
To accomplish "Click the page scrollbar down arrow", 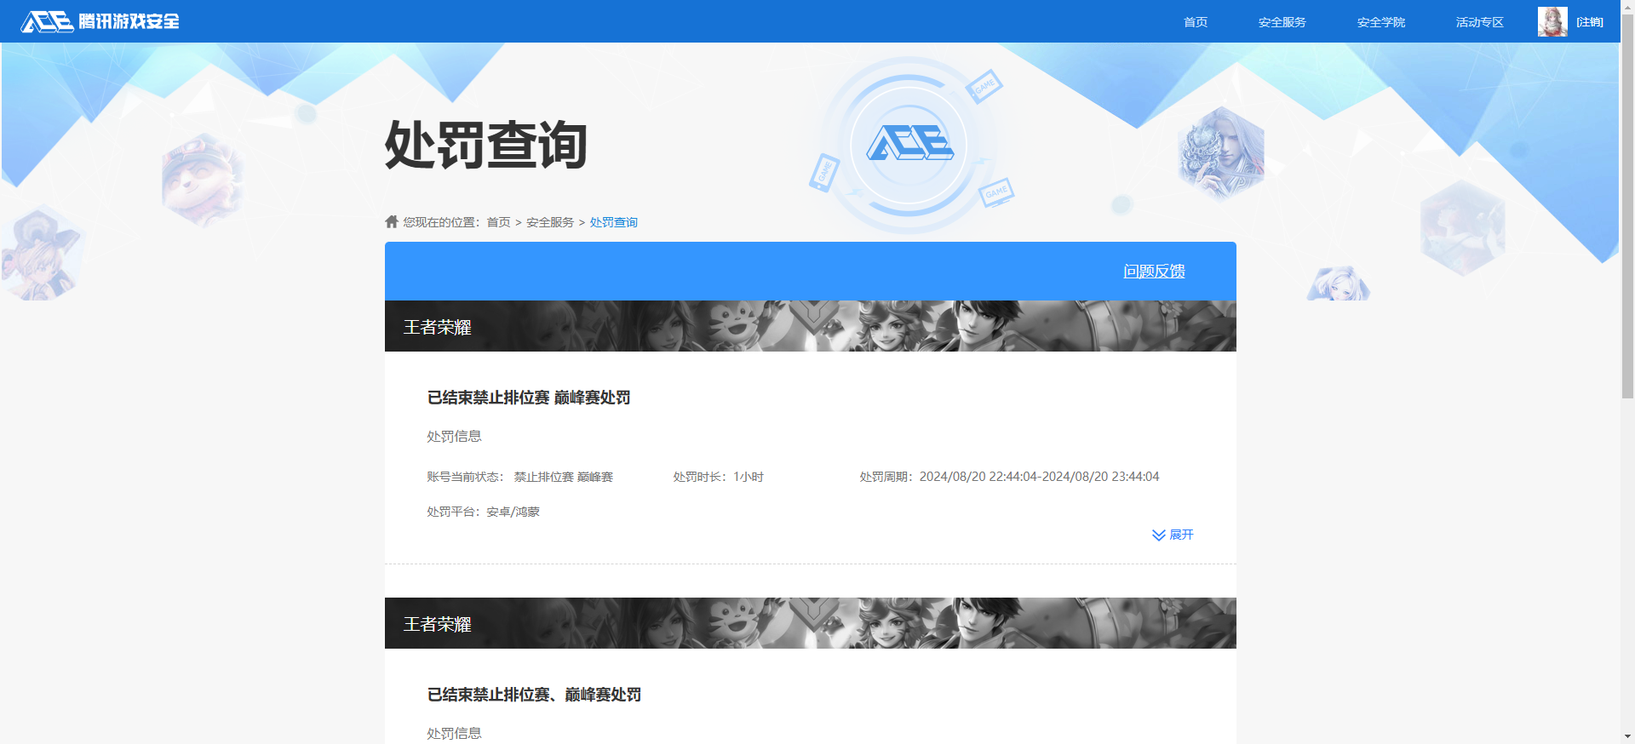I will click(1627, 736).
